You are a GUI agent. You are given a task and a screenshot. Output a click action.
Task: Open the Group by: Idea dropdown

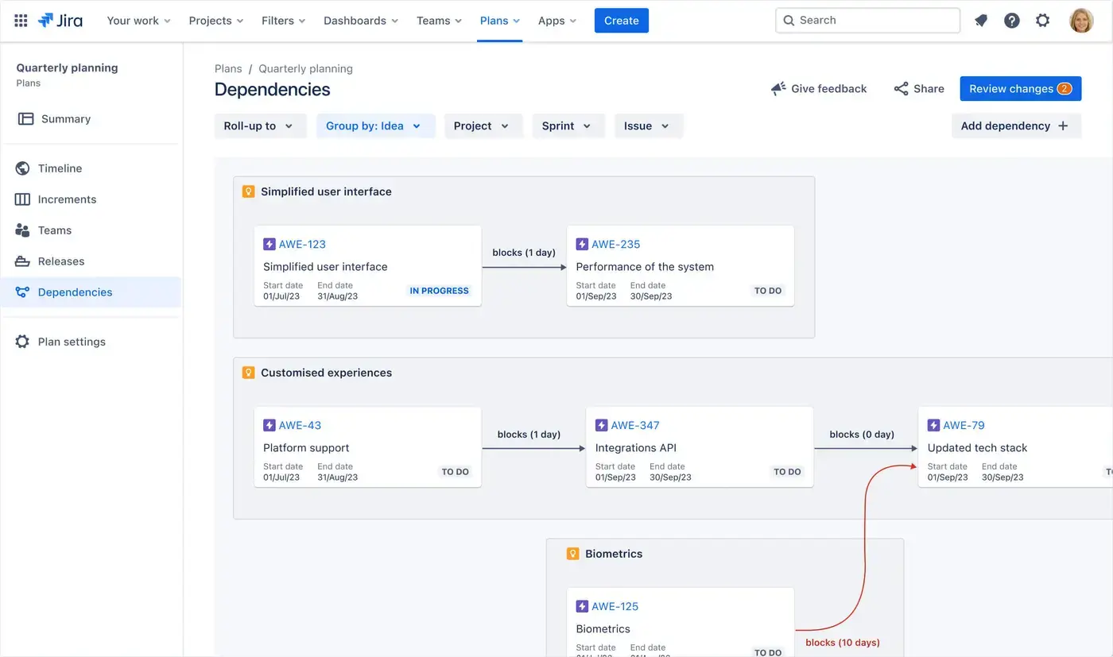pos(375,126)
